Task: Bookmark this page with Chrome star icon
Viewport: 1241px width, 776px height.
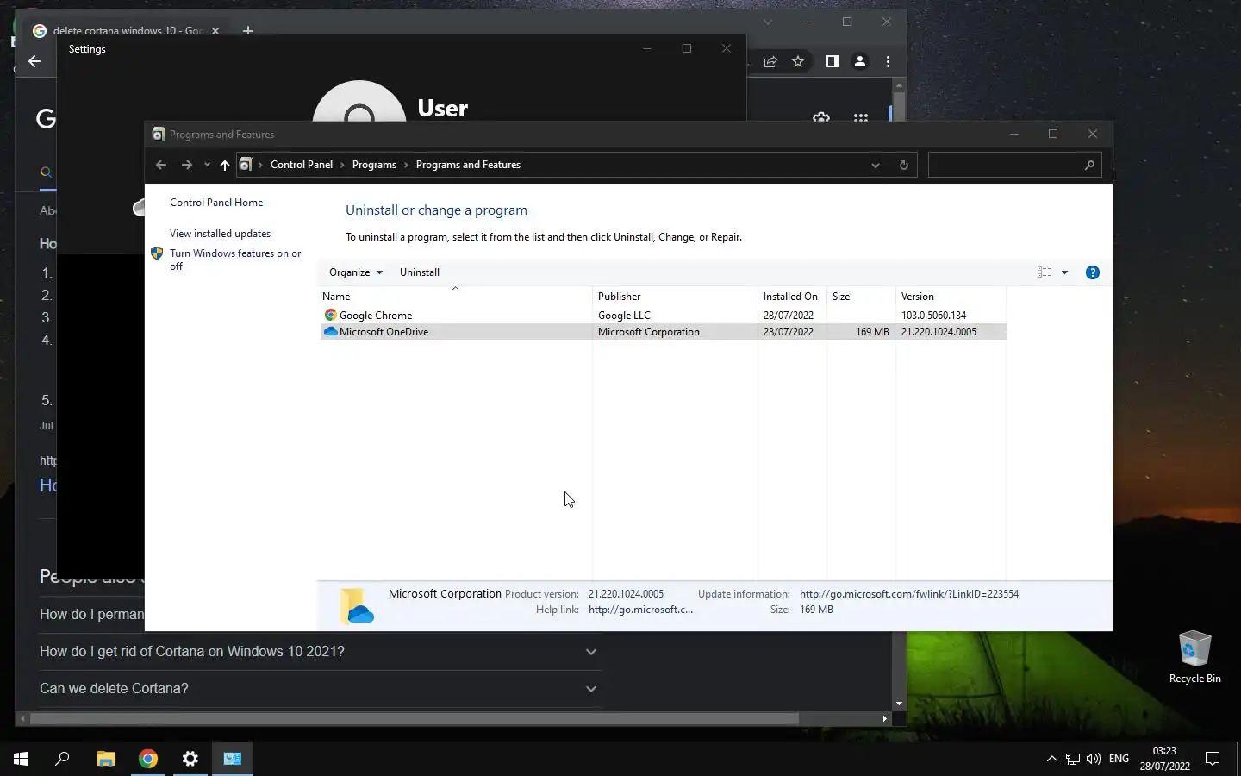Action: [x=798, y=61]
